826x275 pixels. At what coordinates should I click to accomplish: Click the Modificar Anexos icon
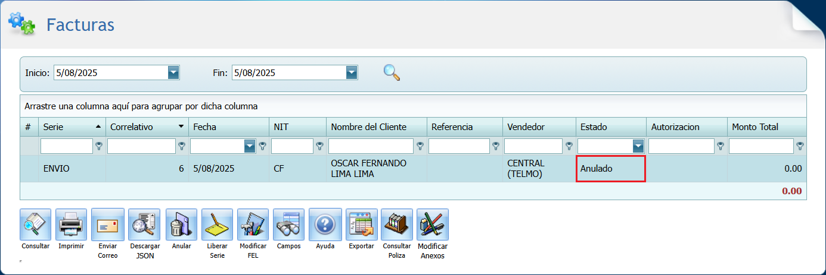pyautogui.click(x=433, y=224)
